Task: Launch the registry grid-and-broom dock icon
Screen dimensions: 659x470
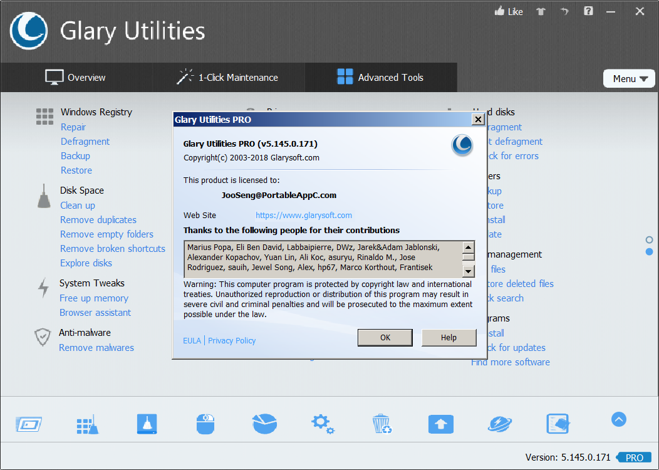Action: (88, 424)
